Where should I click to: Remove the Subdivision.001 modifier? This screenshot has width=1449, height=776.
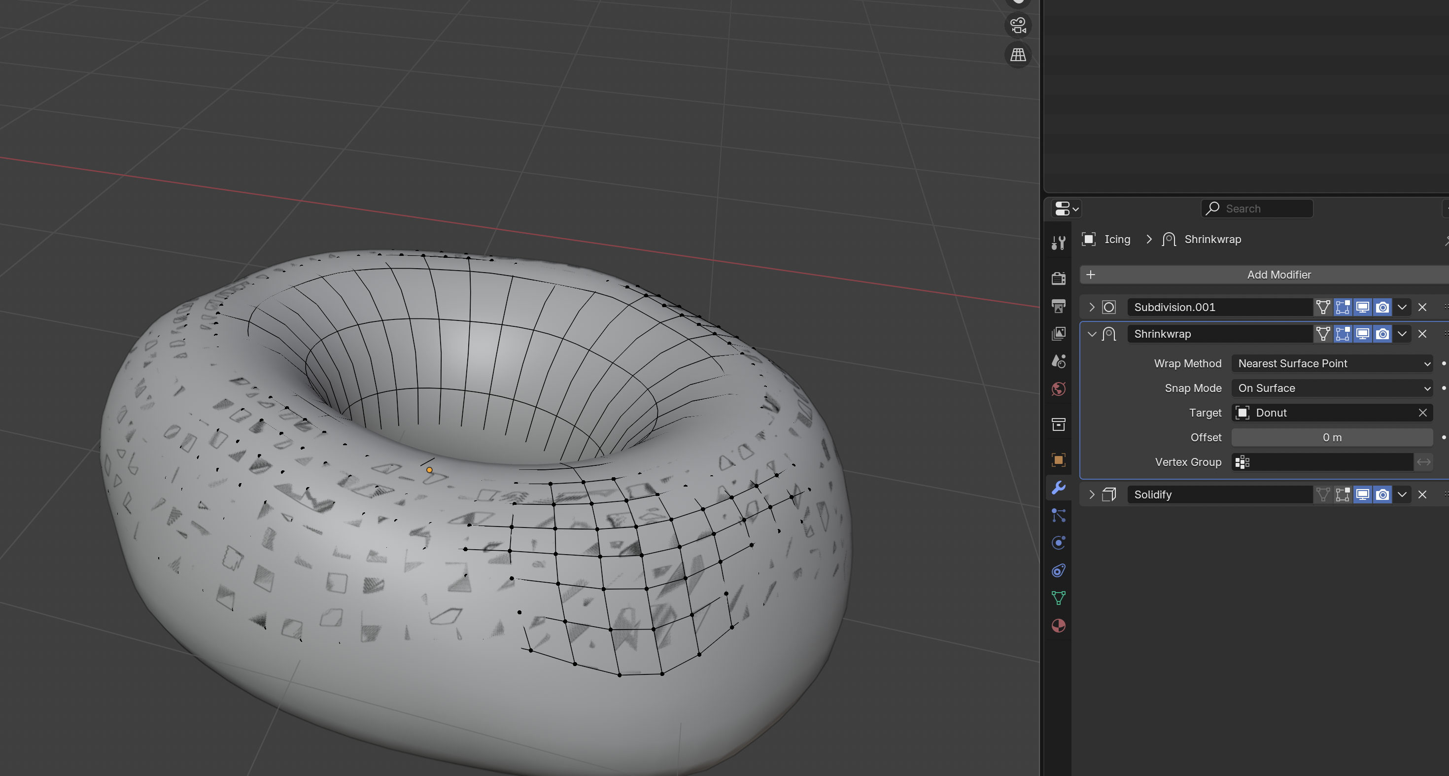coord(1422,307)
